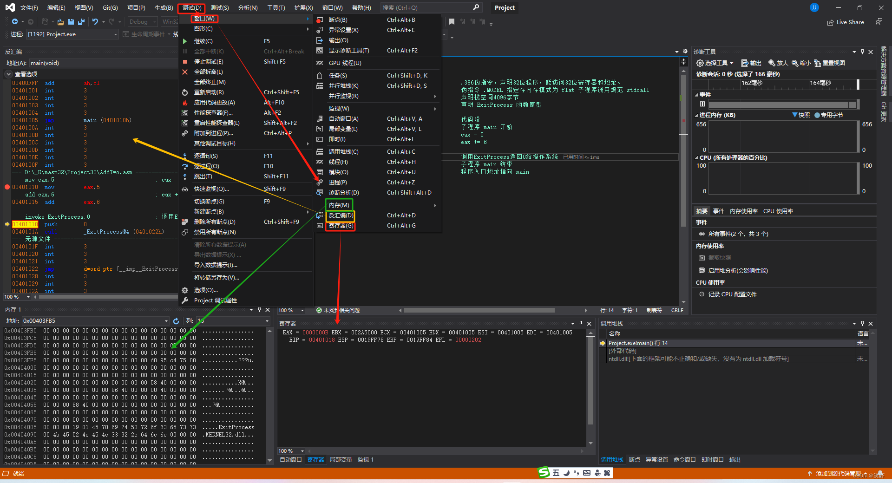
Task: Click 停止调试(E) stop debugging item
Action: click(245, 62)
